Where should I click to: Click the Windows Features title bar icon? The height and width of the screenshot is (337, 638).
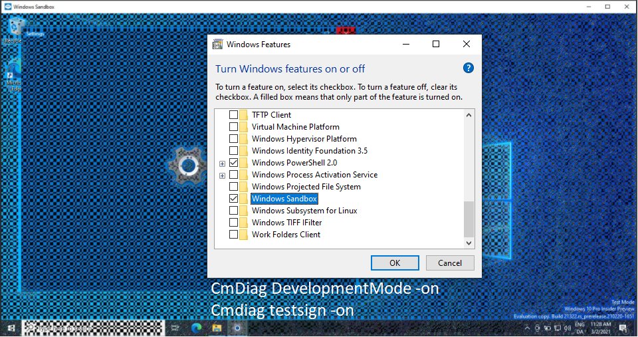point(218,44)
